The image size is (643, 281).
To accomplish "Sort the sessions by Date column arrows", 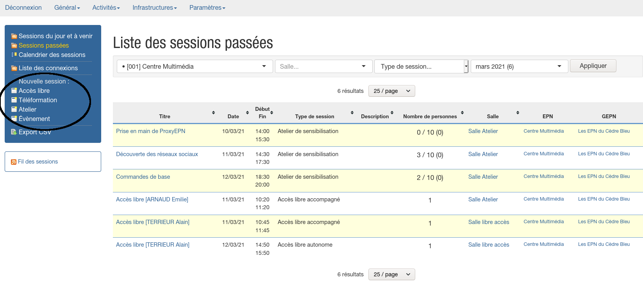I will click(x=247, y=113).
